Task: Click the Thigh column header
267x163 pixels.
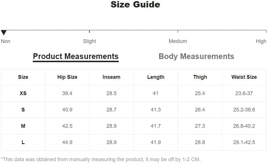Action: (200, 77)
